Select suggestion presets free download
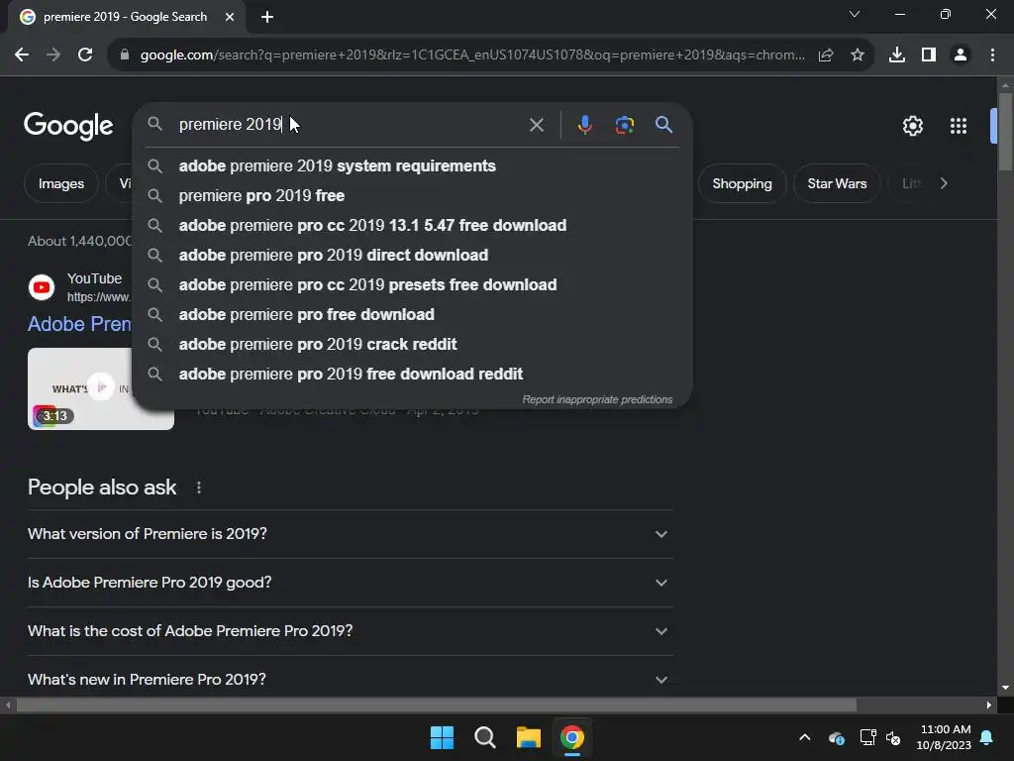 (412, 284)
